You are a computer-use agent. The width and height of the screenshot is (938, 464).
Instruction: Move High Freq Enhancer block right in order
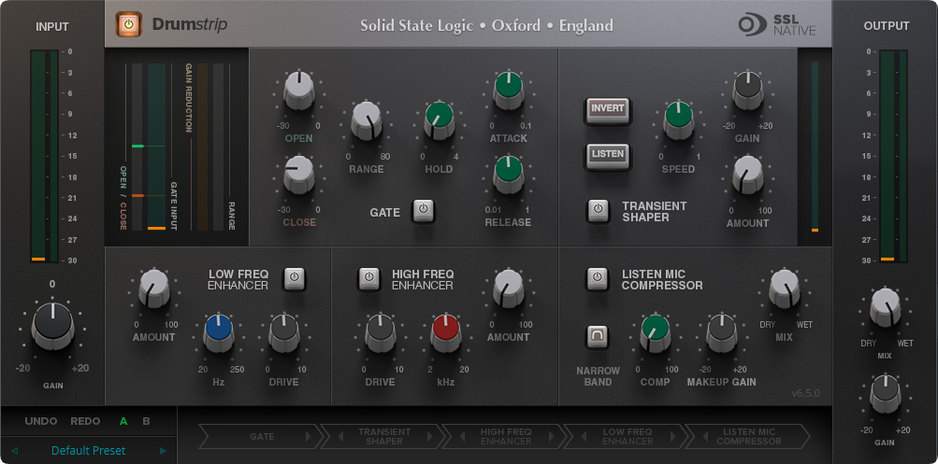pos(552,437)
